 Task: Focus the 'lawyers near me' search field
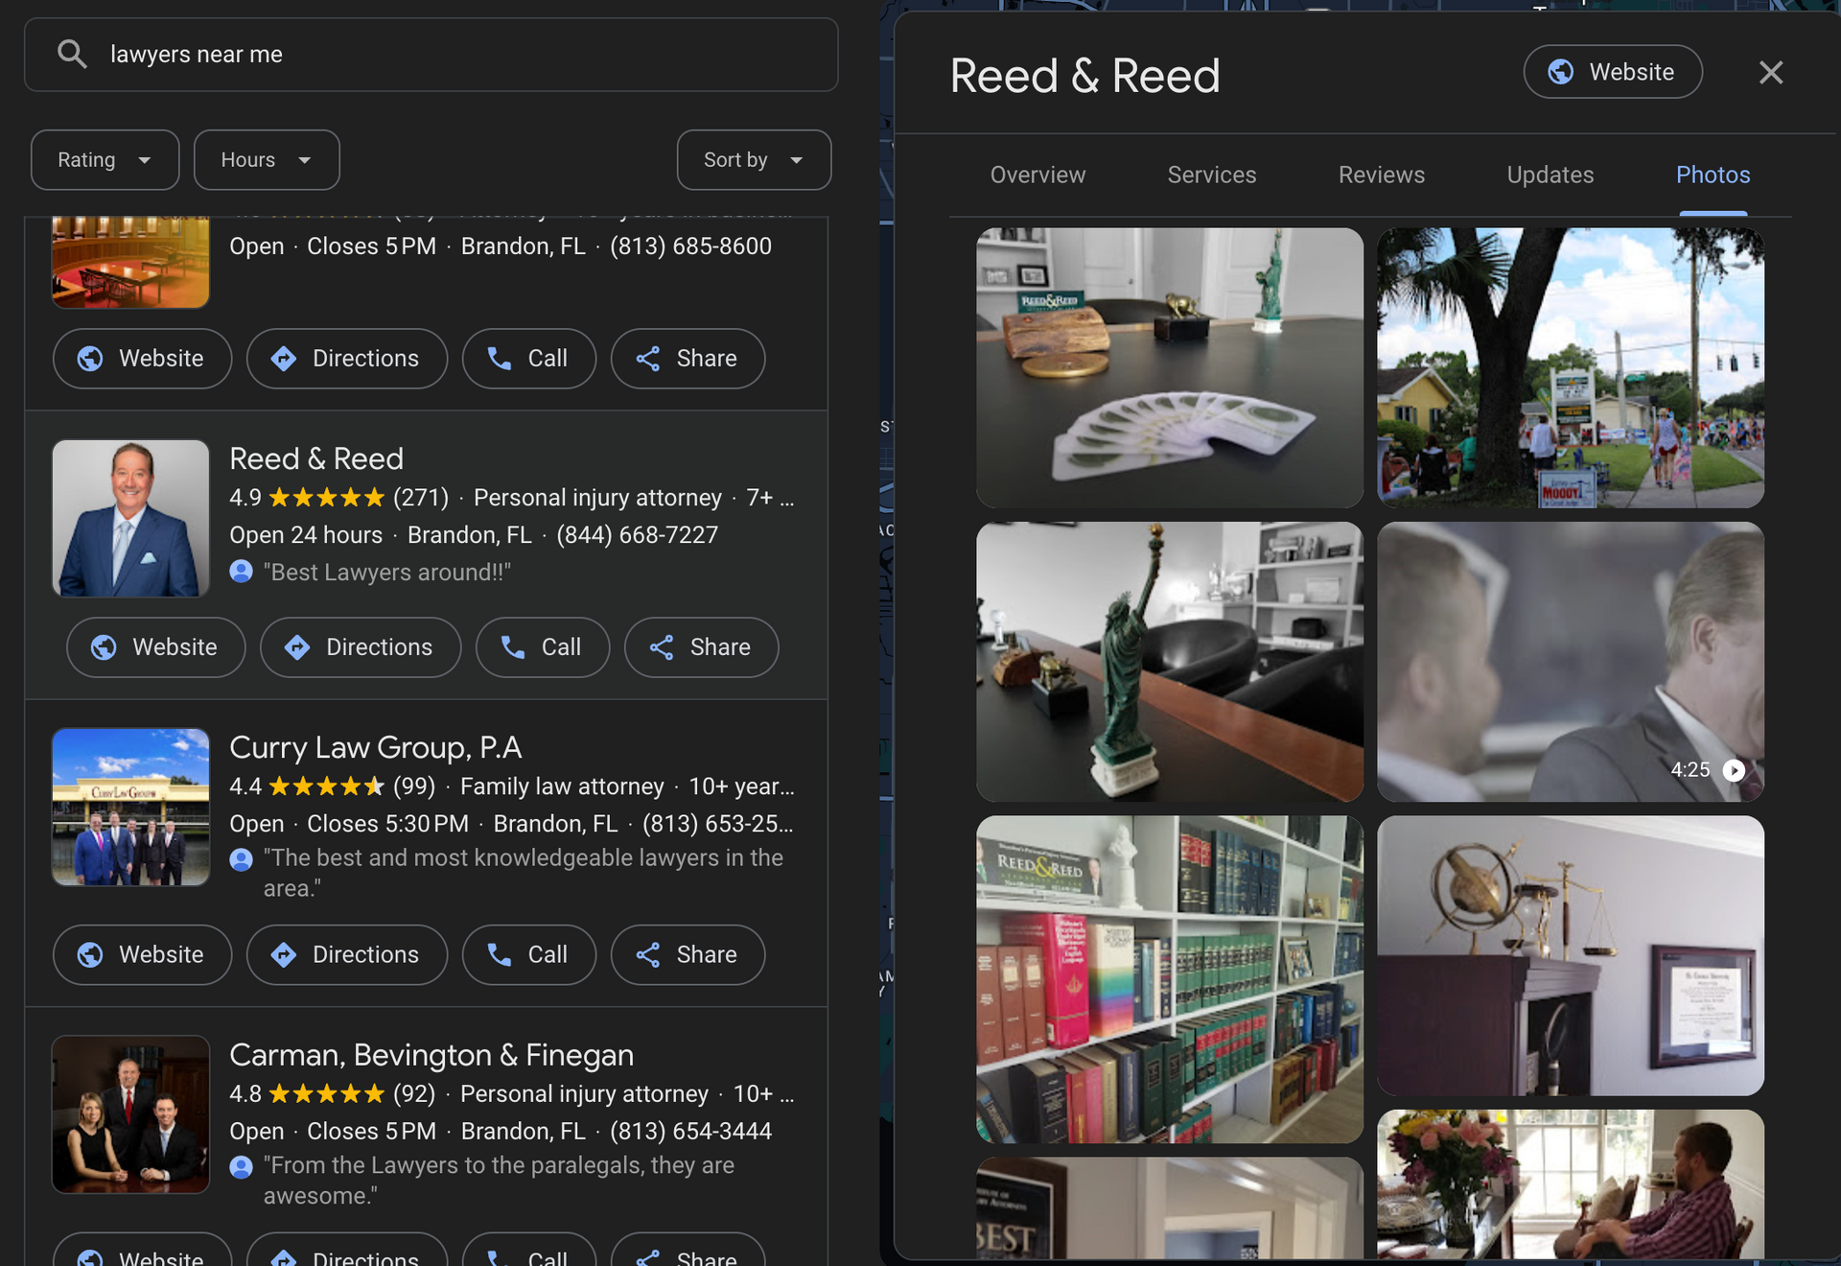pyautogui.click(x=431, y=55)
